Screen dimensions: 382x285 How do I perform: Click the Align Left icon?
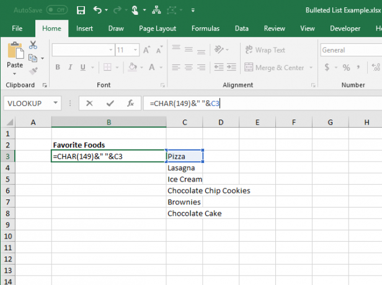click(176, 67)
